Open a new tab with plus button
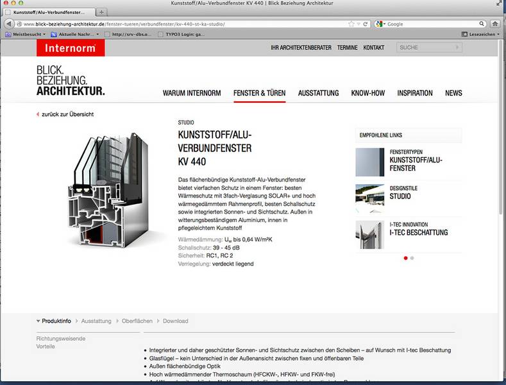 click(101, 12)
